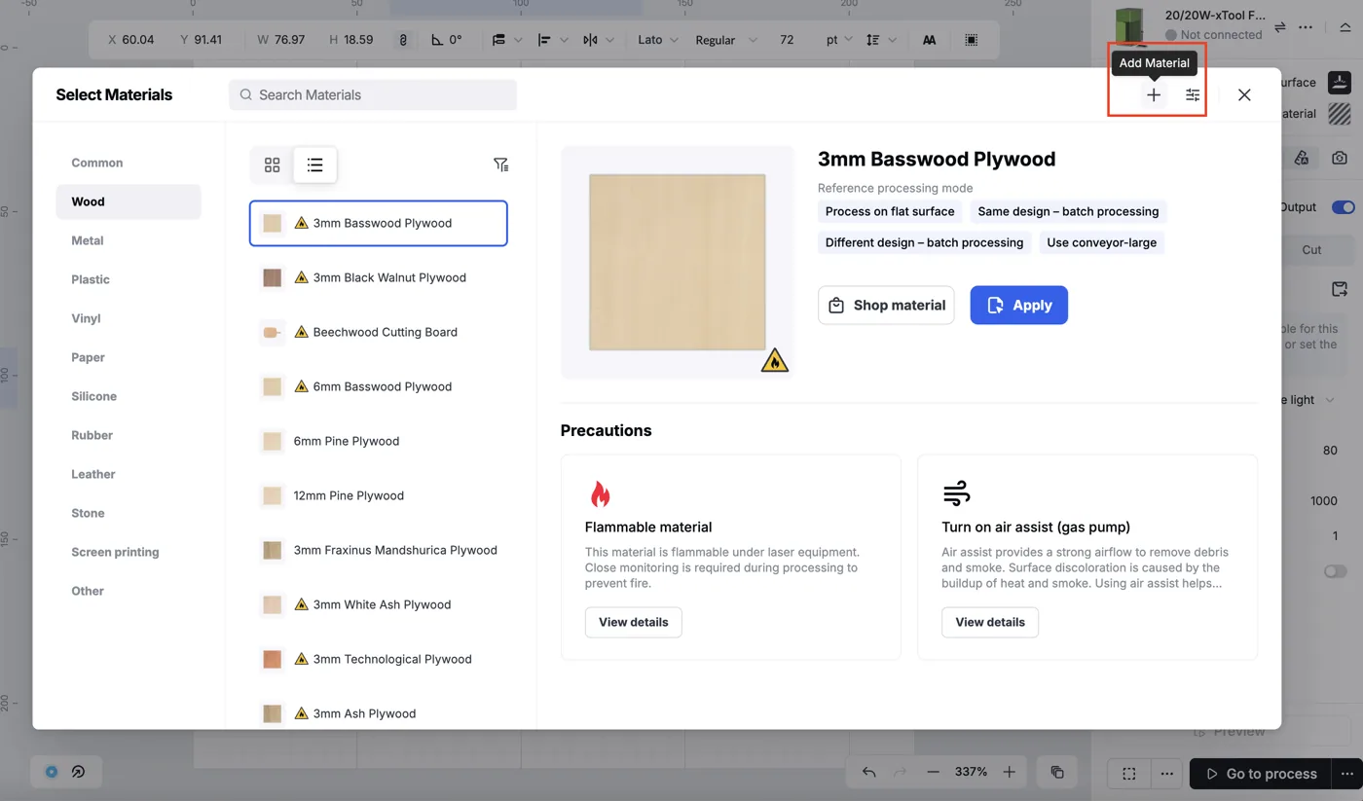Choose 3mm Black Walnut Plywood

click(379, 277)
